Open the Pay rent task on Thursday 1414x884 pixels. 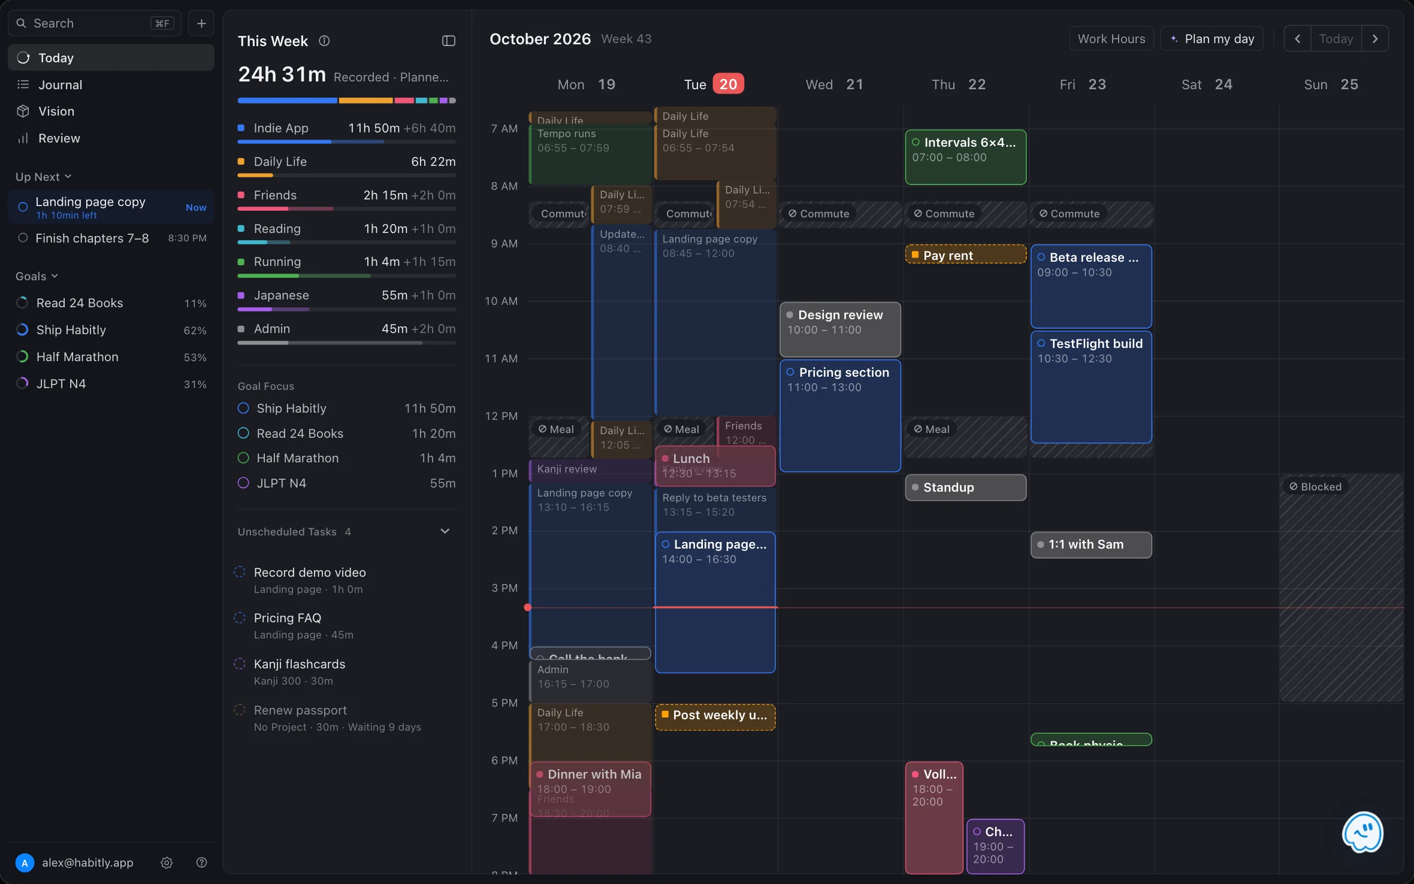965,255
